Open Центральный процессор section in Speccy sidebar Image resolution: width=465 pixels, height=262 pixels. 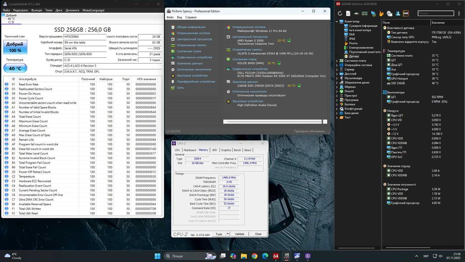pyautogui.click(x=194, y=39)
